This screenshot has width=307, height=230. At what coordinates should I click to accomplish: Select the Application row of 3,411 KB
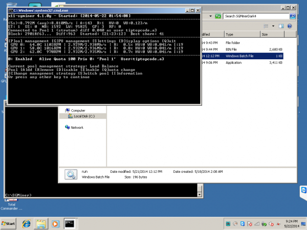pyautogui.click(x=243, y=62)
